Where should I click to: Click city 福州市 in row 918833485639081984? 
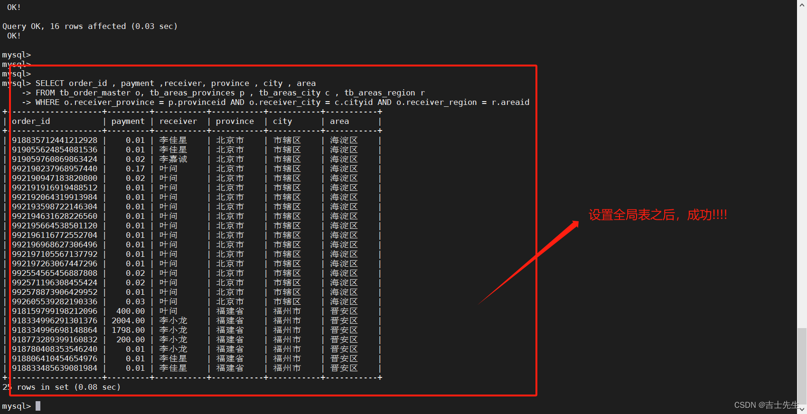point(287,368)
